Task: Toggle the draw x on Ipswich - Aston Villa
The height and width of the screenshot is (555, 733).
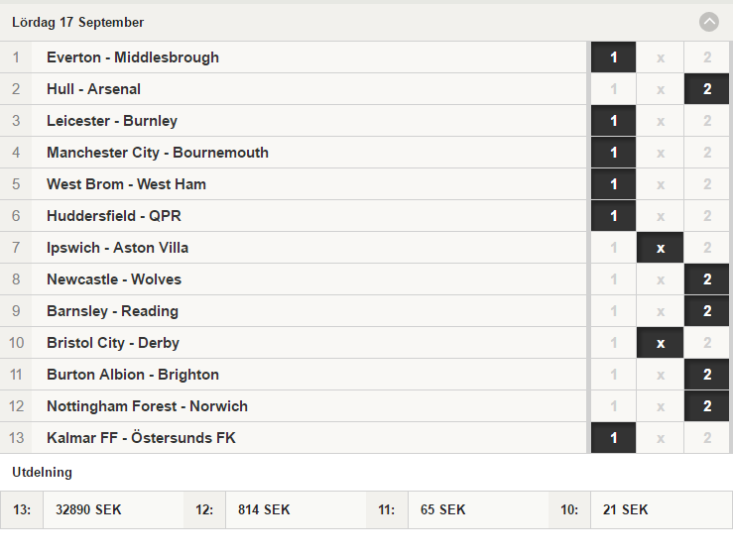Action: 660,248
